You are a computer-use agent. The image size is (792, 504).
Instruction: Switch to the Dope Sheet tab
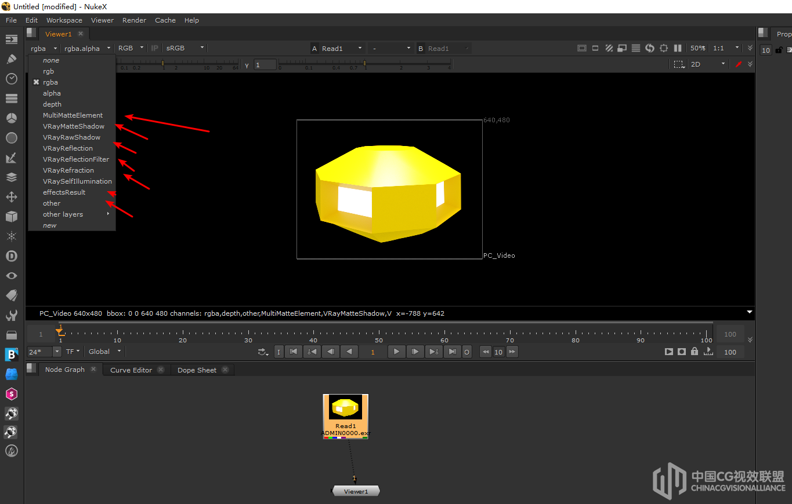(x=197, y=370)
